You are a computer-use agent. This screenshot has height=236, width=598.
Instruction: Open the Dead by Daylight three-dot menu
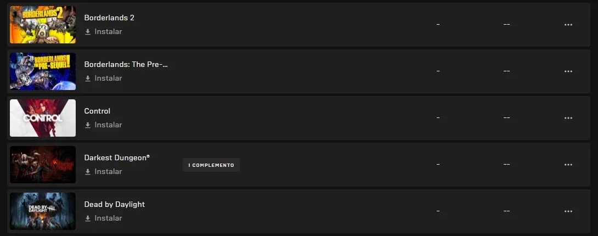coord(568,211)
